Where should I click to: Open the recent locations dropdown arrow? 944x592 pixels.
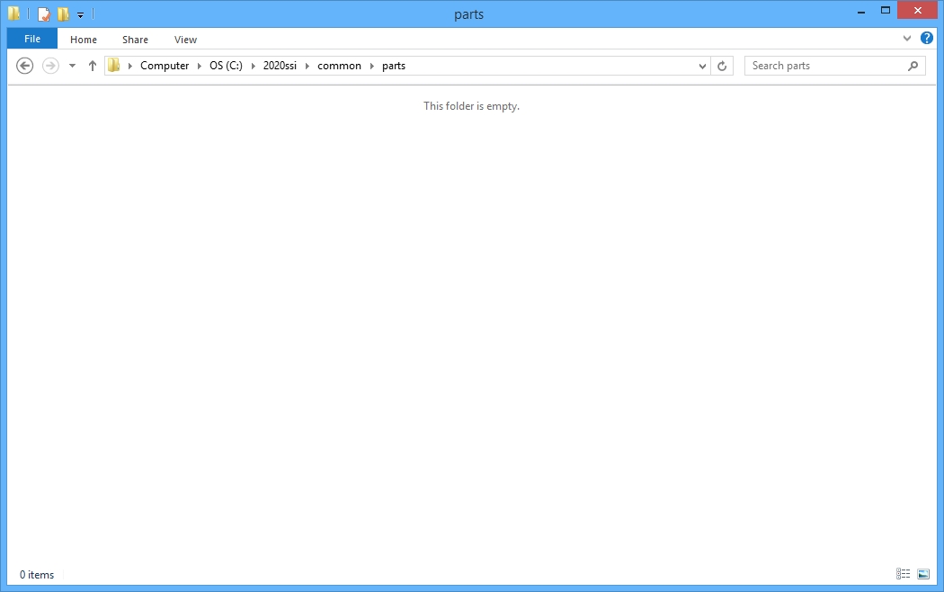click(x=72, y=66)
